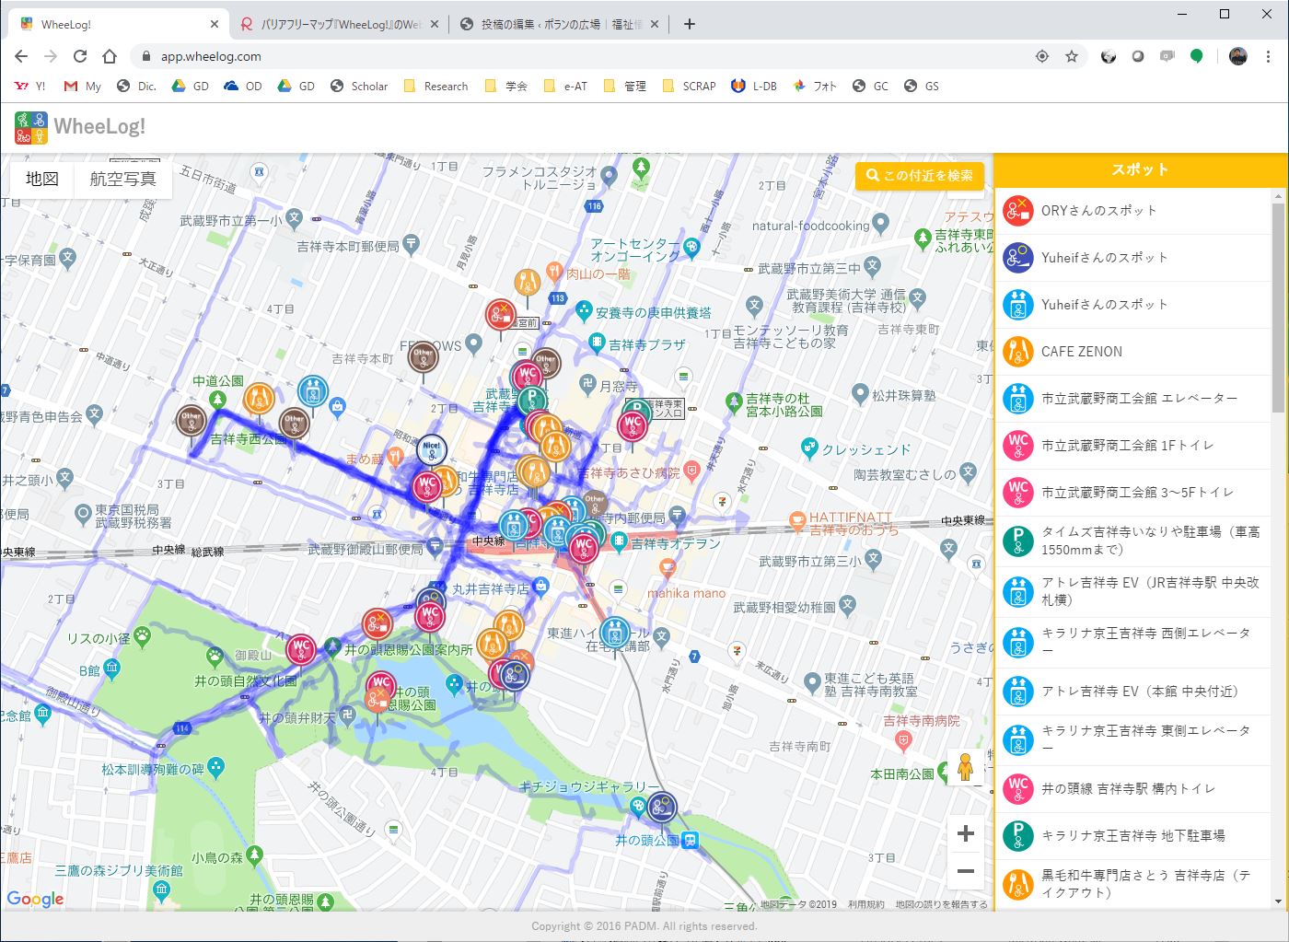
Task: Click the map zoom-in plus control
Action: tap(965, 833)
